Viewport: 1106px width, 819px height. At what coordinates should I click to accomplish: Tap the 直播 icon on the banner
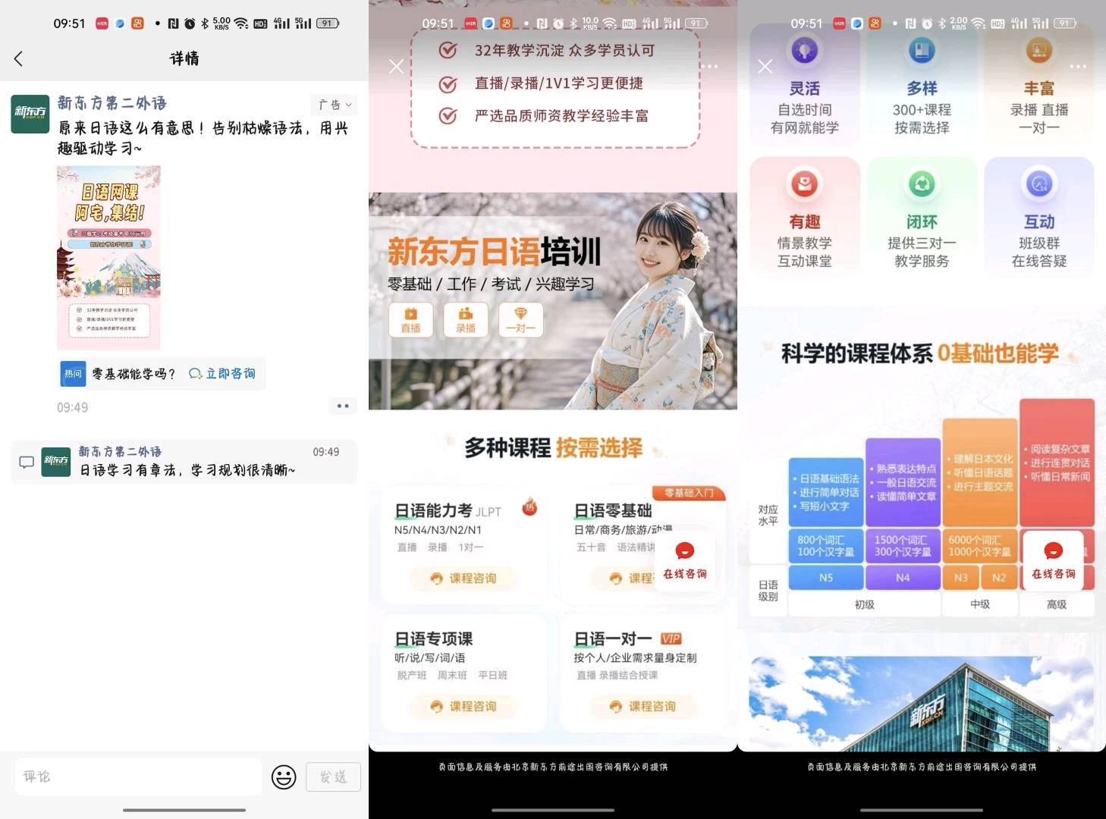[410, 319]
